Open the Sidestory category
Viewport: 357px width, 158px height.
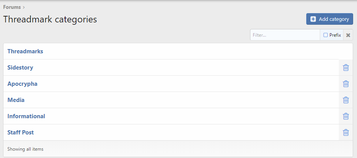(x=20, y=68)
